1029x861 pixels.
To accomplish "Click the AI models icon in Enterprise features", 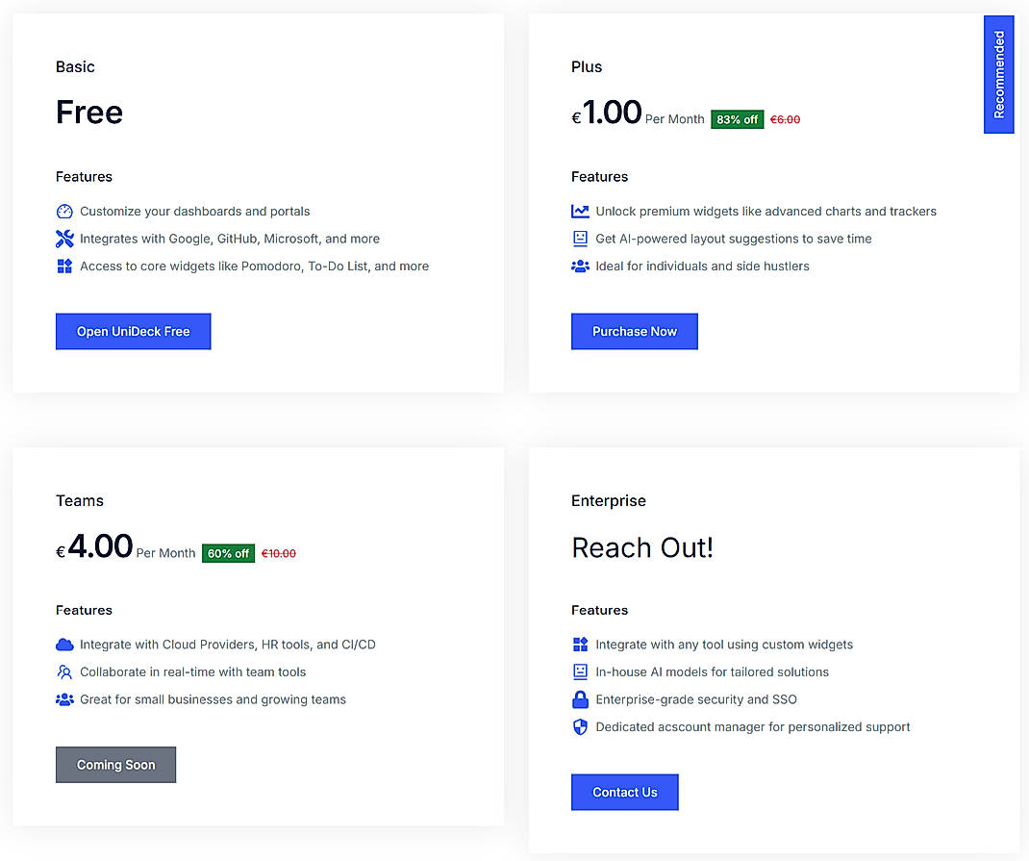I will 580,671.
